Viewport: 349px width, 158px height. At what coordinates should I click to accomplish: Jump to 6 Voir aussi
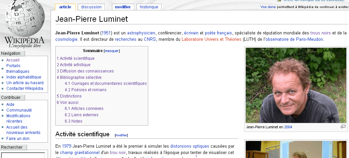point(67,103)
